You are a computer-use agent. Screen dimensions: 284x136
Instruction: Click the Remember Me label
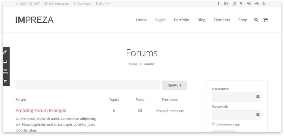pos(228,125)
